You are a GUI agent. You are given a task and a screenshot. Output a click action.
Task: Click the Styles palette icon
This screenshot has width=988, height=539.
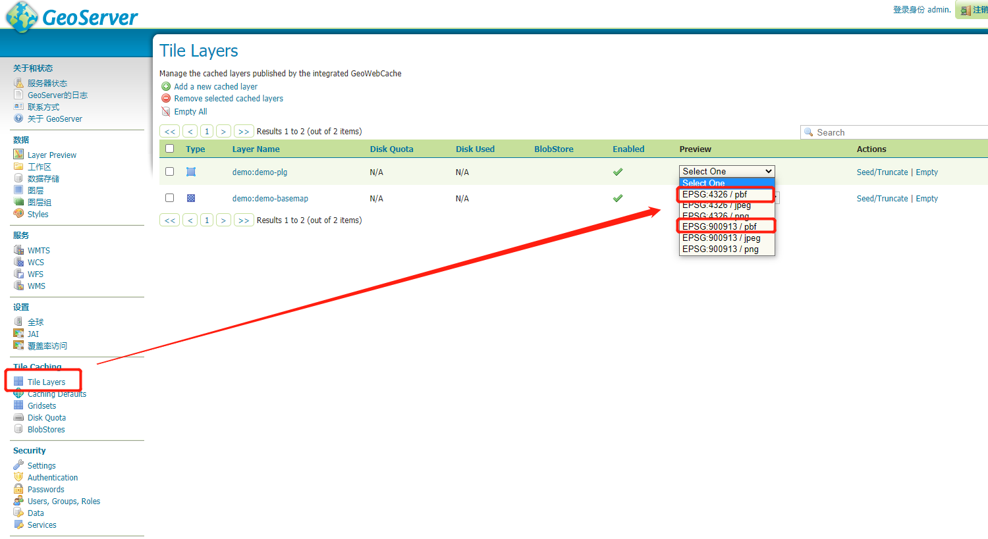point(18,214)
